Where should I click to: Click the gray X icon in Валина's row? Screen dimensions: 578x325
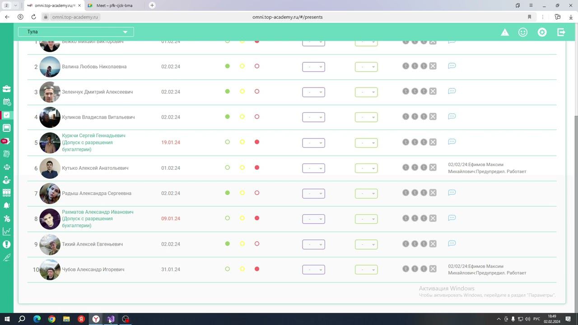pos(433,66)
